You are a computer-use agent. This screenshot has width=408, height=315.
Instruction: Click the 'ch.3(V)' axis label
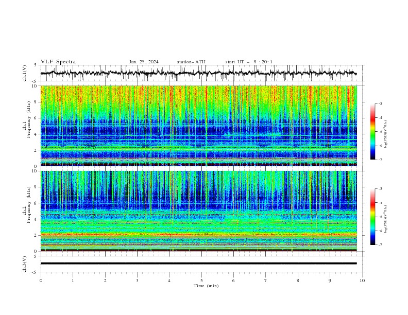pyautogui.click(x=25, y=264)
